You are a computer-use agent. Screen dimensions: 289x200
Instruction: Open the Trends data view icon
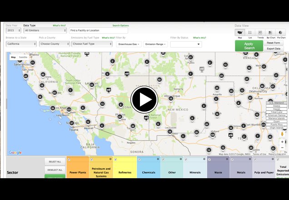click(260, 33)
